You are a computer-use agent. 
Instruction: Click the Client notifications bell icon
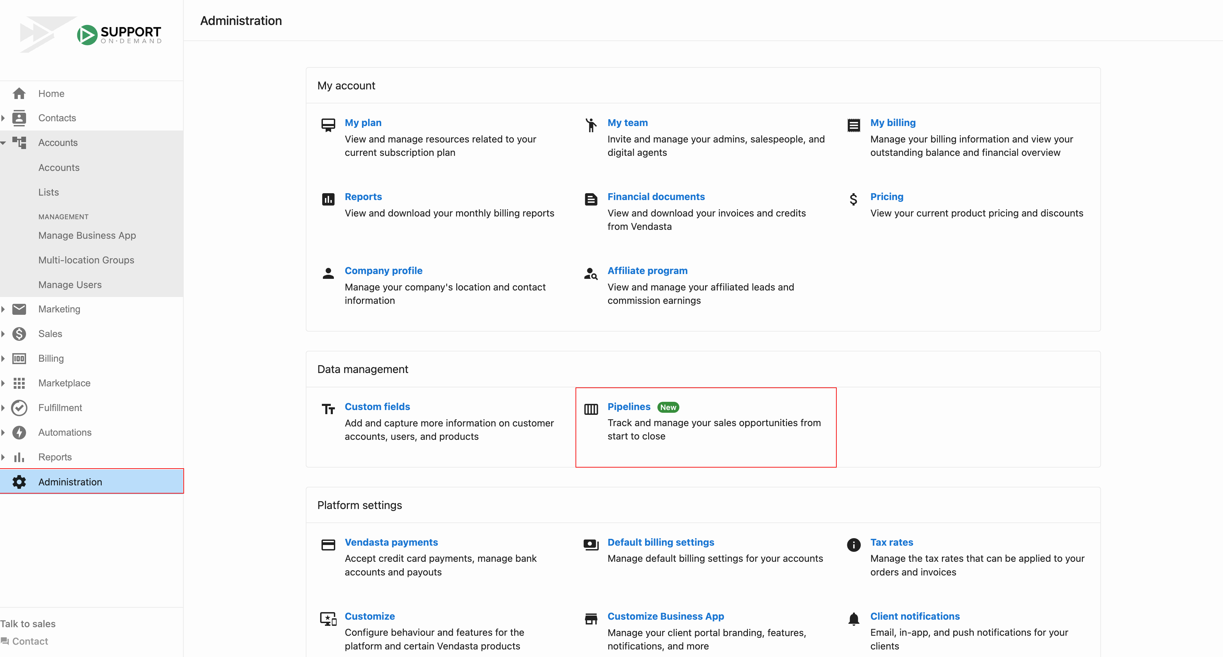point(853,619)
